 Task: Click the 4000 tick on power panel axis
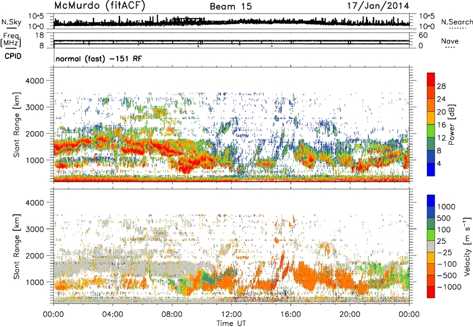(35, 81)
